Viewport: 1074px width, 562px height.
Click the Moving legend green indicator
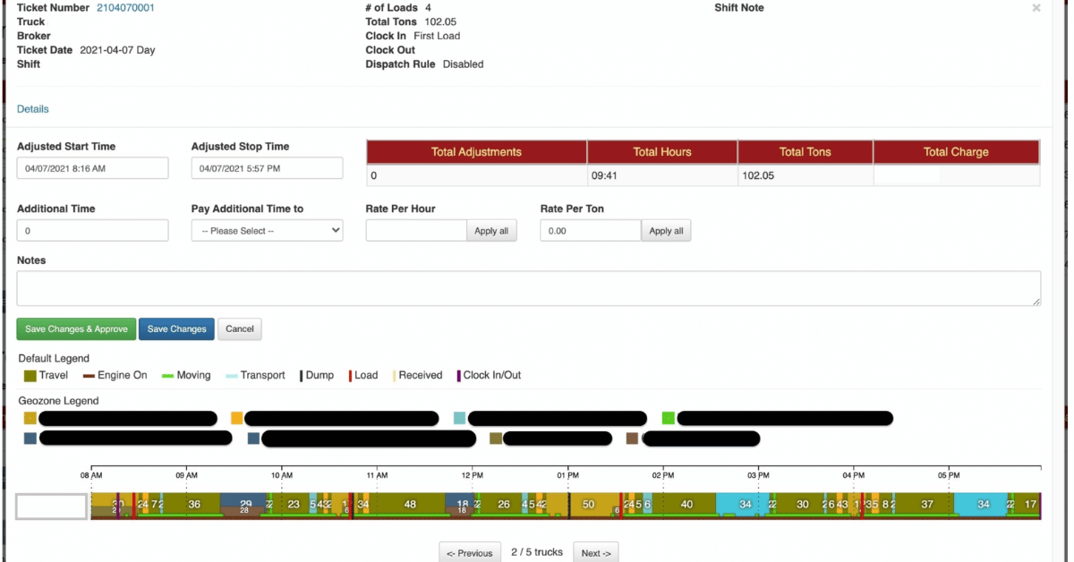[x=166, y=376]
